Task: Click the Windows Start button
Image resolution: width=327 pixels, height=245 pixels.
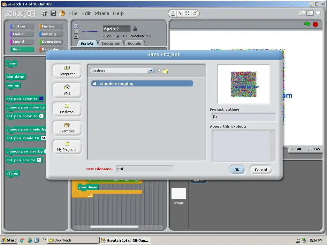Action: coord(9,240)
